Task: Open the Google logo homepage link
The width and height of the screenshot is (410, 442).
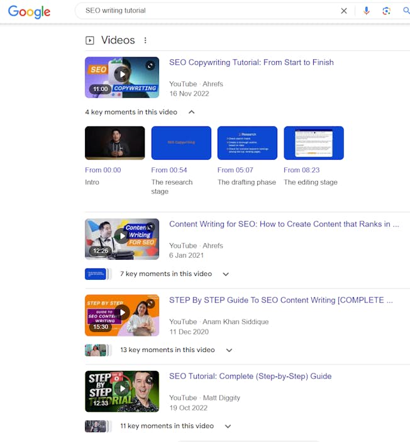Action: tap(29, 12)
